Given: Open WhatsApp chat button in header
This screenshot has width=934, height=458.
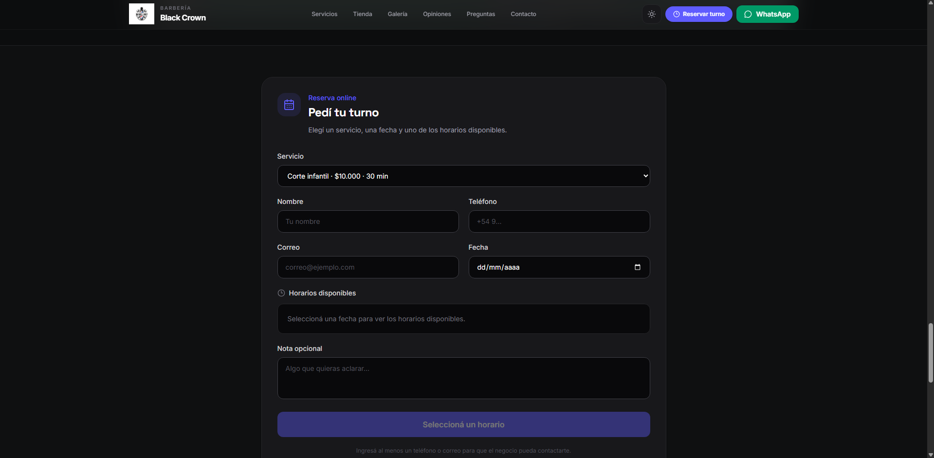Looking at the screenshot, I should point(768,14).
